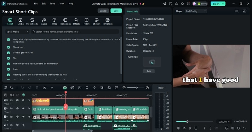This screenshot has height=132, width=252.
Task: Click the green AI assistant icon
Action: pos(65,87)
